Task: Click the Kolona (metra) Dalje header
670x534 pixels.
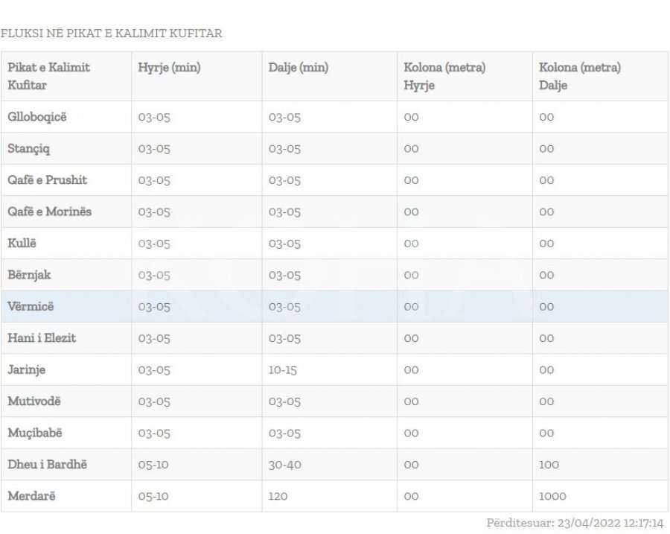Action: (580, 76)
